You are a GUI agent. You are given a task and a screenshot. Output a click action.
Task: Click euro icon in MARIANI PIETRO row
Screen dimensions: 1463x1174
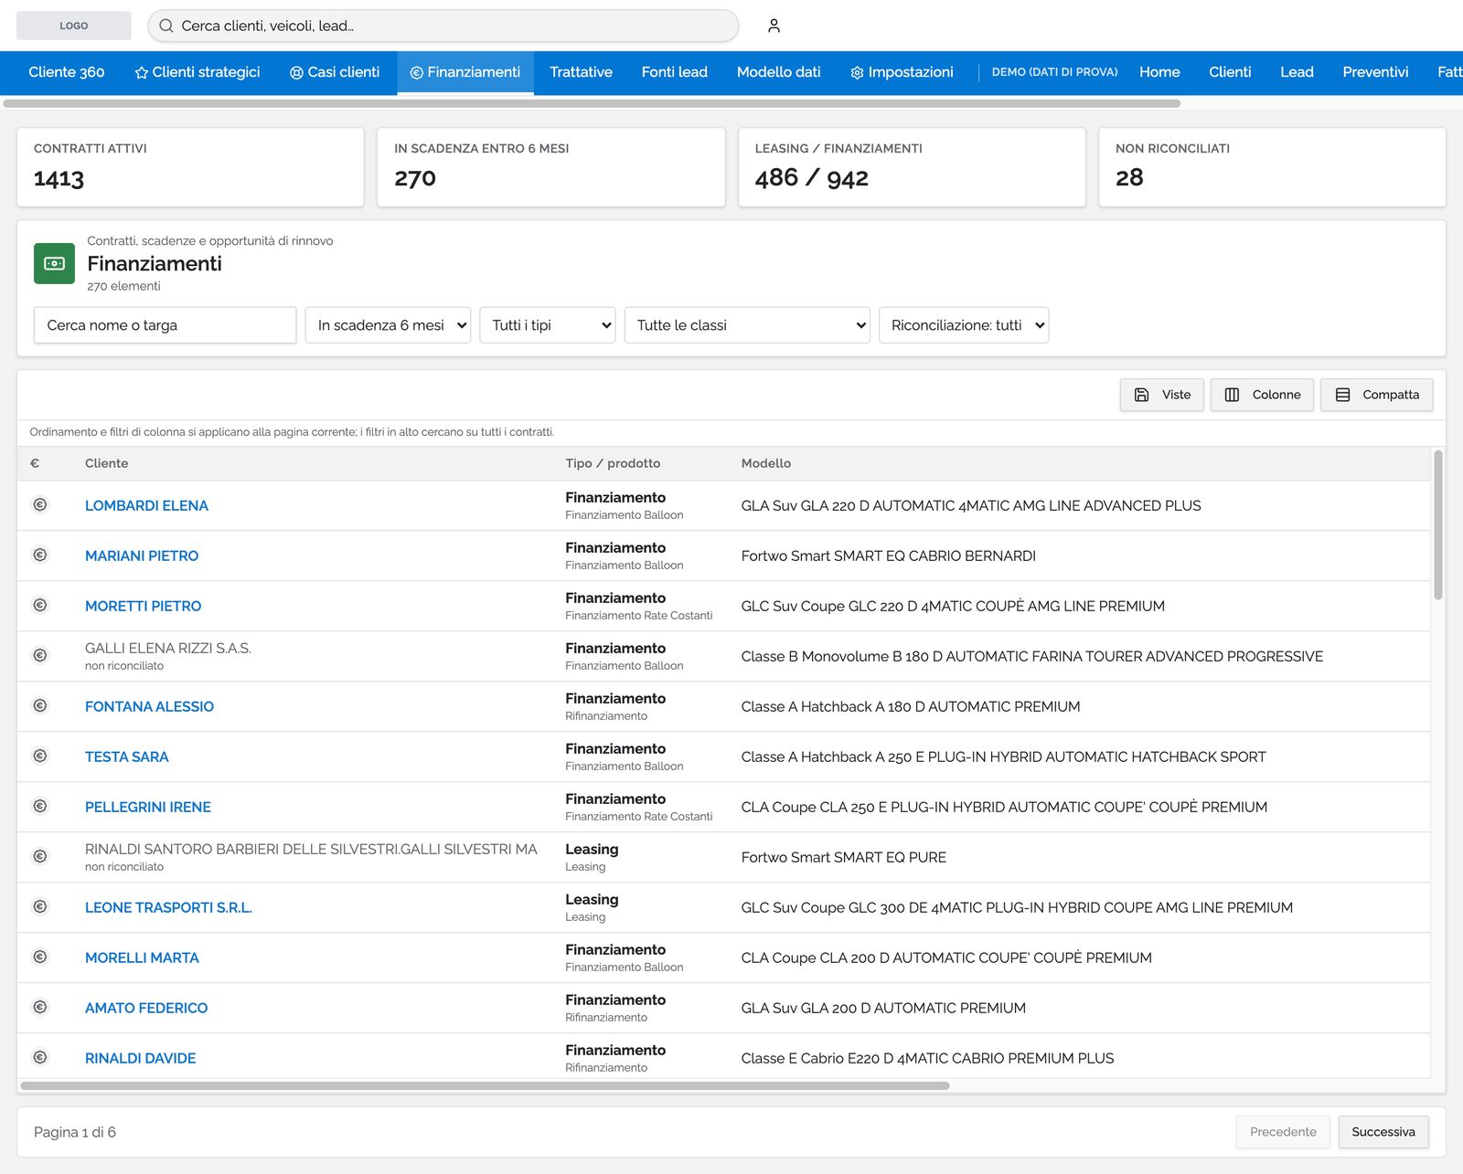[x=40, y=555]
